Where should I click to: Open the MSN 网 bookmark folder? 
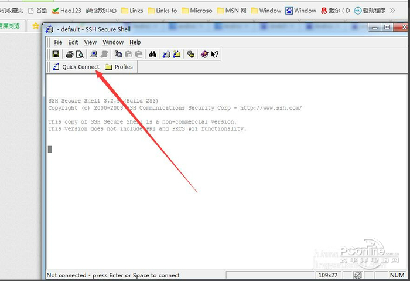click(232, 11)
